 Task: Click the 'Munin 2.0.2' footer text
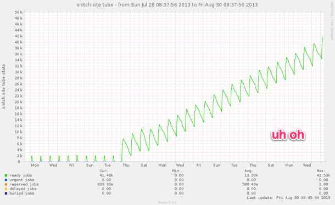[168, 202]
